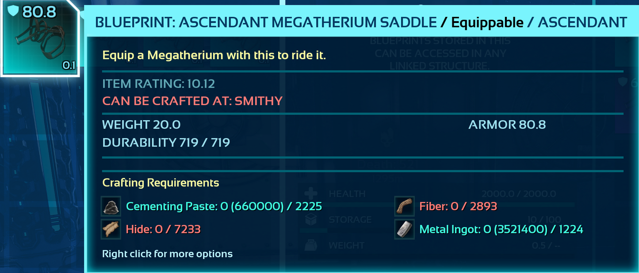Click the Health plus icon in the background
This screenshot has height=273, width=639.
[311, 194]
